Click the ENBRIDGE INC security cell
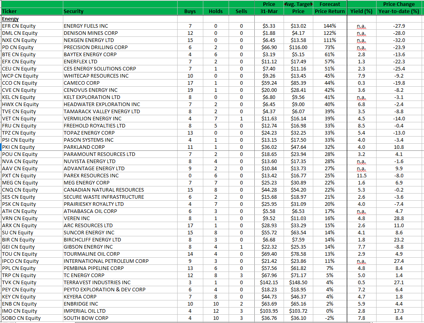Image resolution: width=424 pixels, height=323 pixels. click(x=120, y=304)
